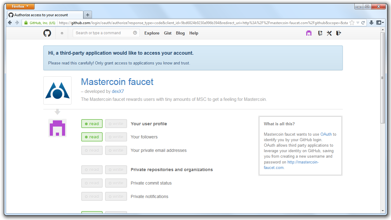The width and height of the screenshot is (391, 220).
Task: Toggle write for Private repositories and organizations
Action: (x=116, y=170)
